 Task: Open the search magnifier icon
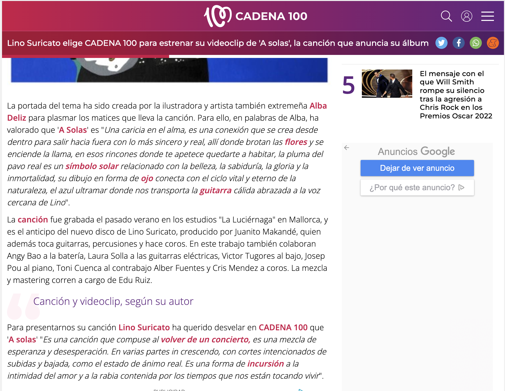(x=446, y=16)
